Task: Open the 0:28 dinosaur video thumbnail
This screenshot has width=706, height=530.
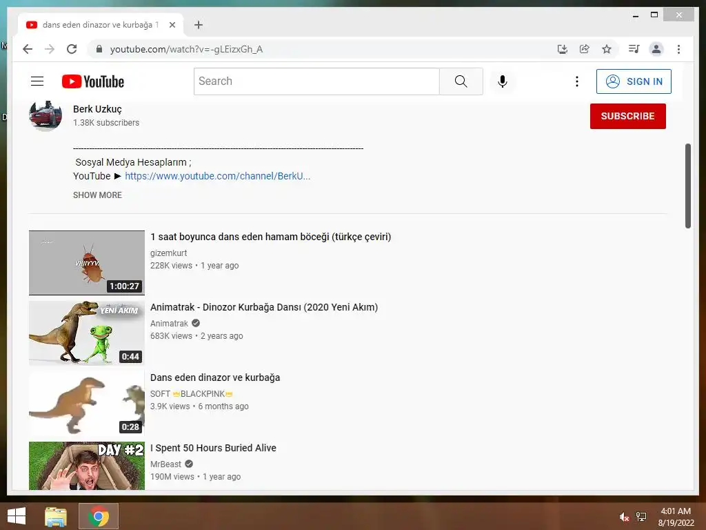Action: (x=87, y=403)
